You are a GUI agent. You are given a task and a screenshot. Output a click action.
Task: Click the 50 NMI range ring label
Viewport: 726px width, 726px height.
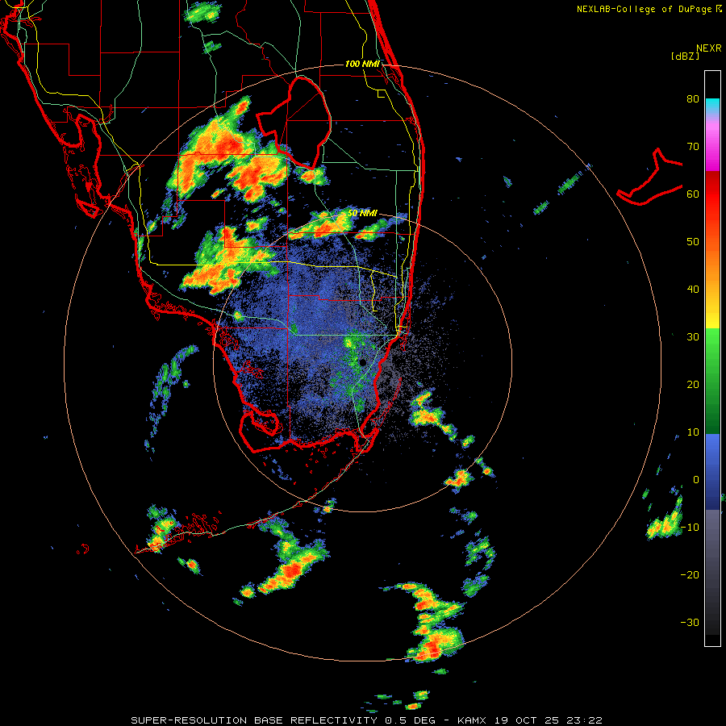click(x=362, y=214)
